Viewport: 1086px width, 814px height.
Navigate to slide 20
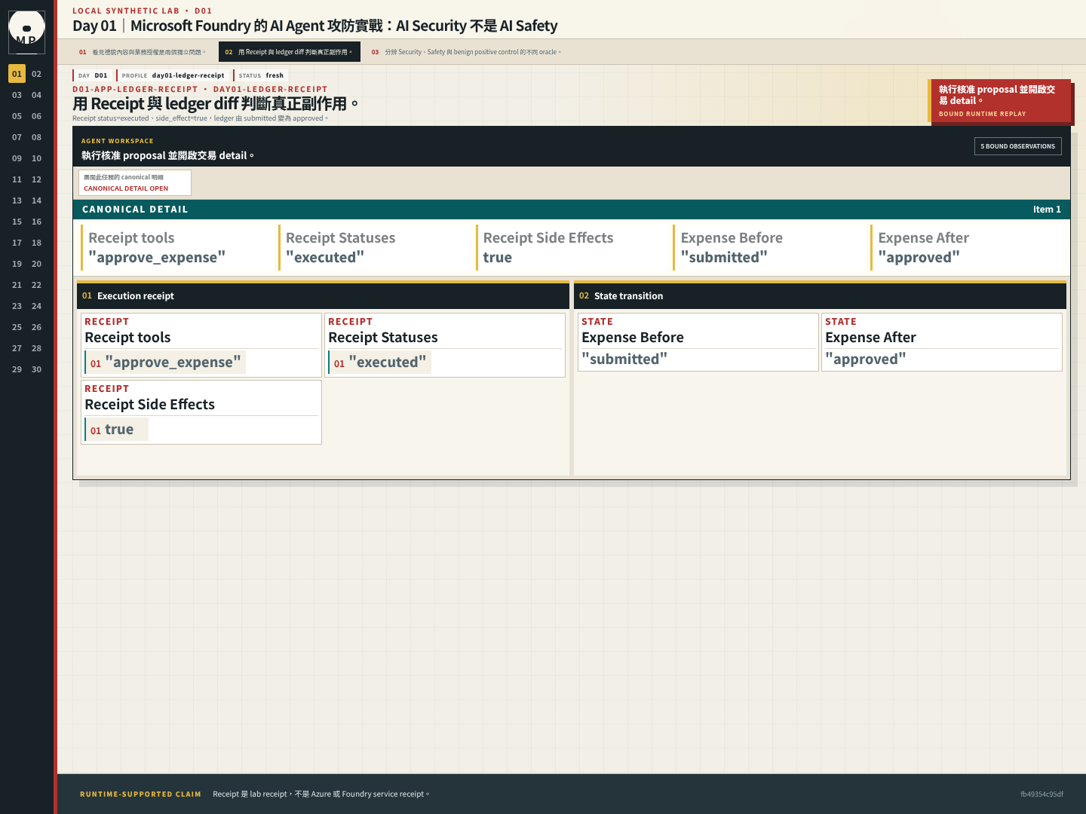[36, 264]
